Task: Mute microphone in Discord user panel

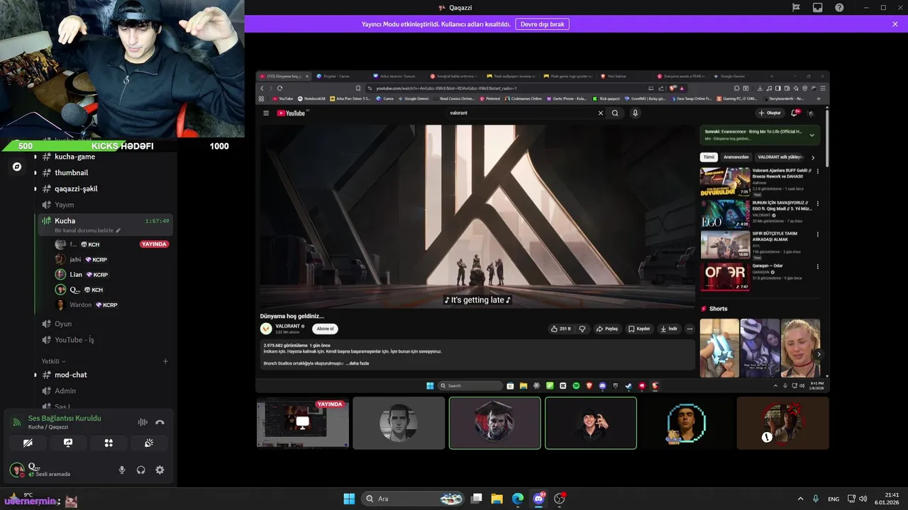Action: tap(122, 470)
